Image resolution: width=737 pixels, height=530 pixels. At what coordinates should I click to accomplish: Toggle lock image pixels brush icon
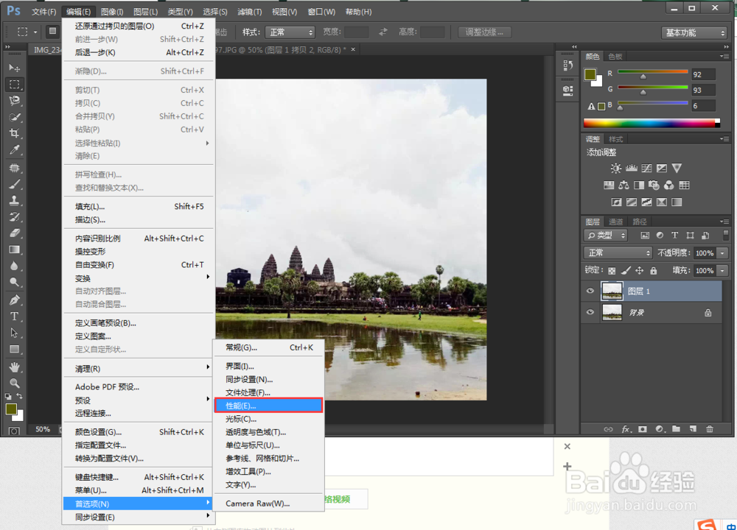pyautogui.click(x=626, y=270)
